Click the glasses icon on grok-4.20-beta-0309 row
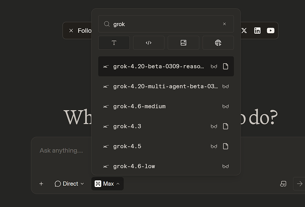 pyautogui.click(x=214, y=66)
